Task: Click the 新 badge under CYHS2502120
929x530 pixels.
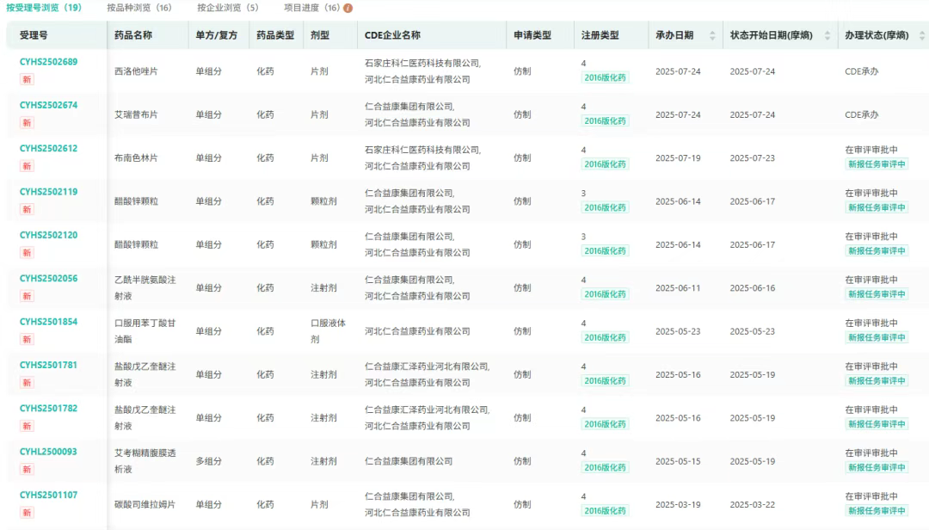Action: [x=27, y=253]
